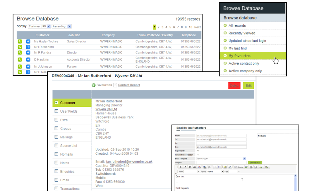Image resolution: width=324 pixels, height=191 pixels.
Task: Tick the Enquiries checkbox
Action: click(x=56, y=171)
